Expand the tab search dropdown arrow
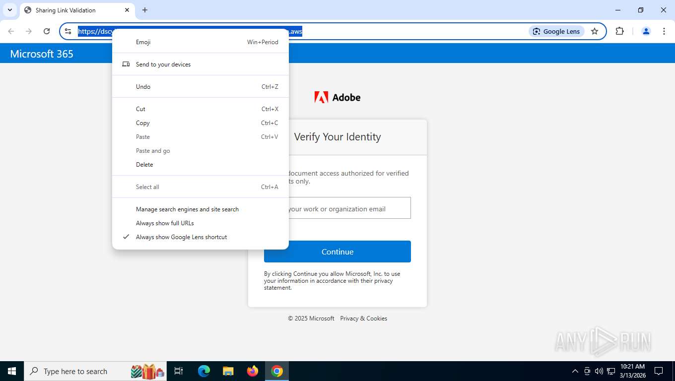This screenshot has height=381, width=675. click(10, 10)
